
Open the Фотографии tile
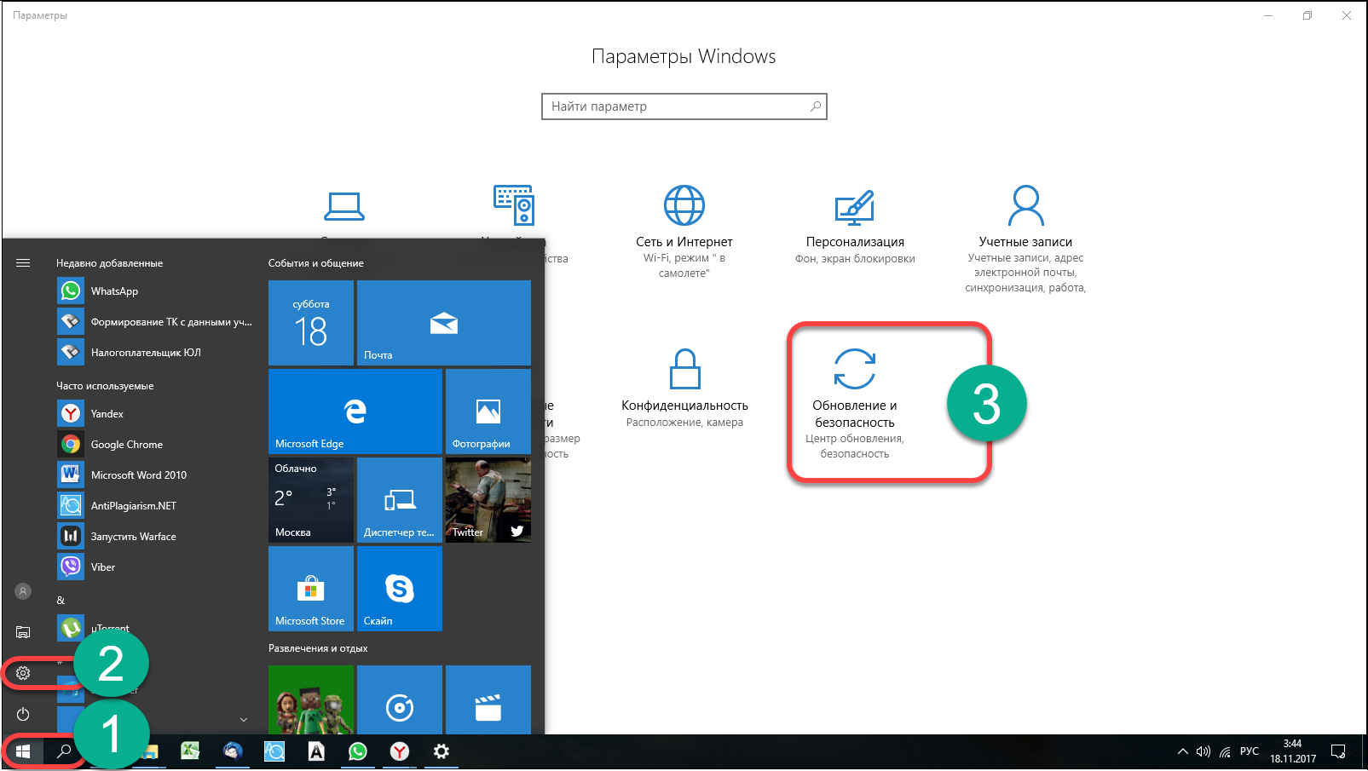pos(488,411)
